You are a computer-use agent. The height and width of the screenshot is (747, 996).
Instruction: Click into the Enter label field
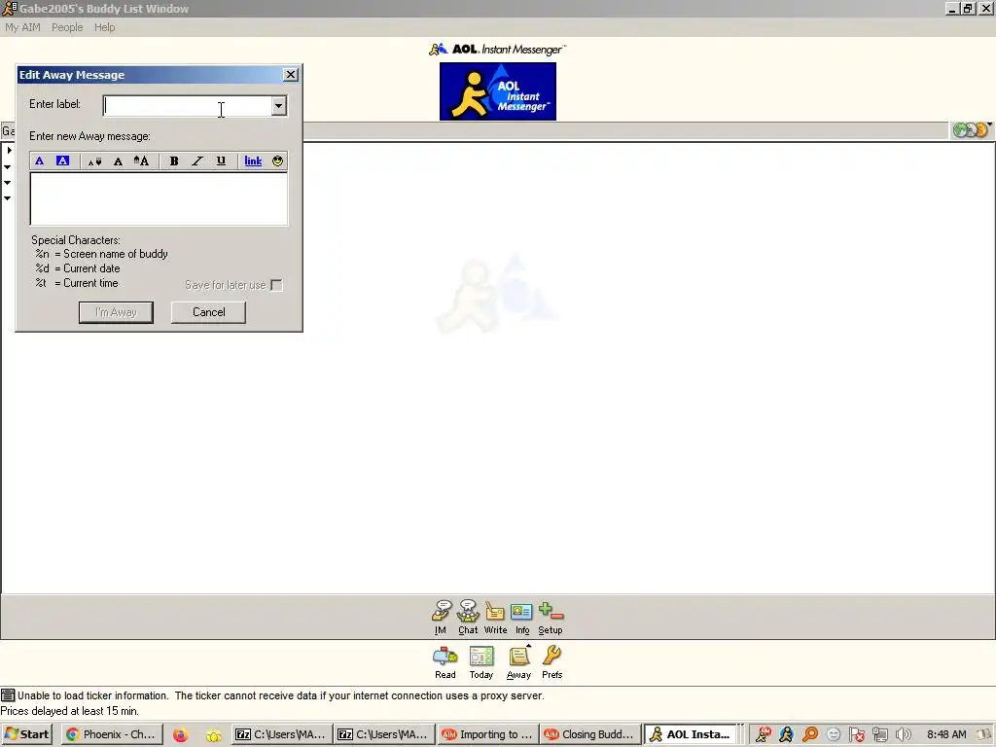pyautogui.click(x=188, y=106)
